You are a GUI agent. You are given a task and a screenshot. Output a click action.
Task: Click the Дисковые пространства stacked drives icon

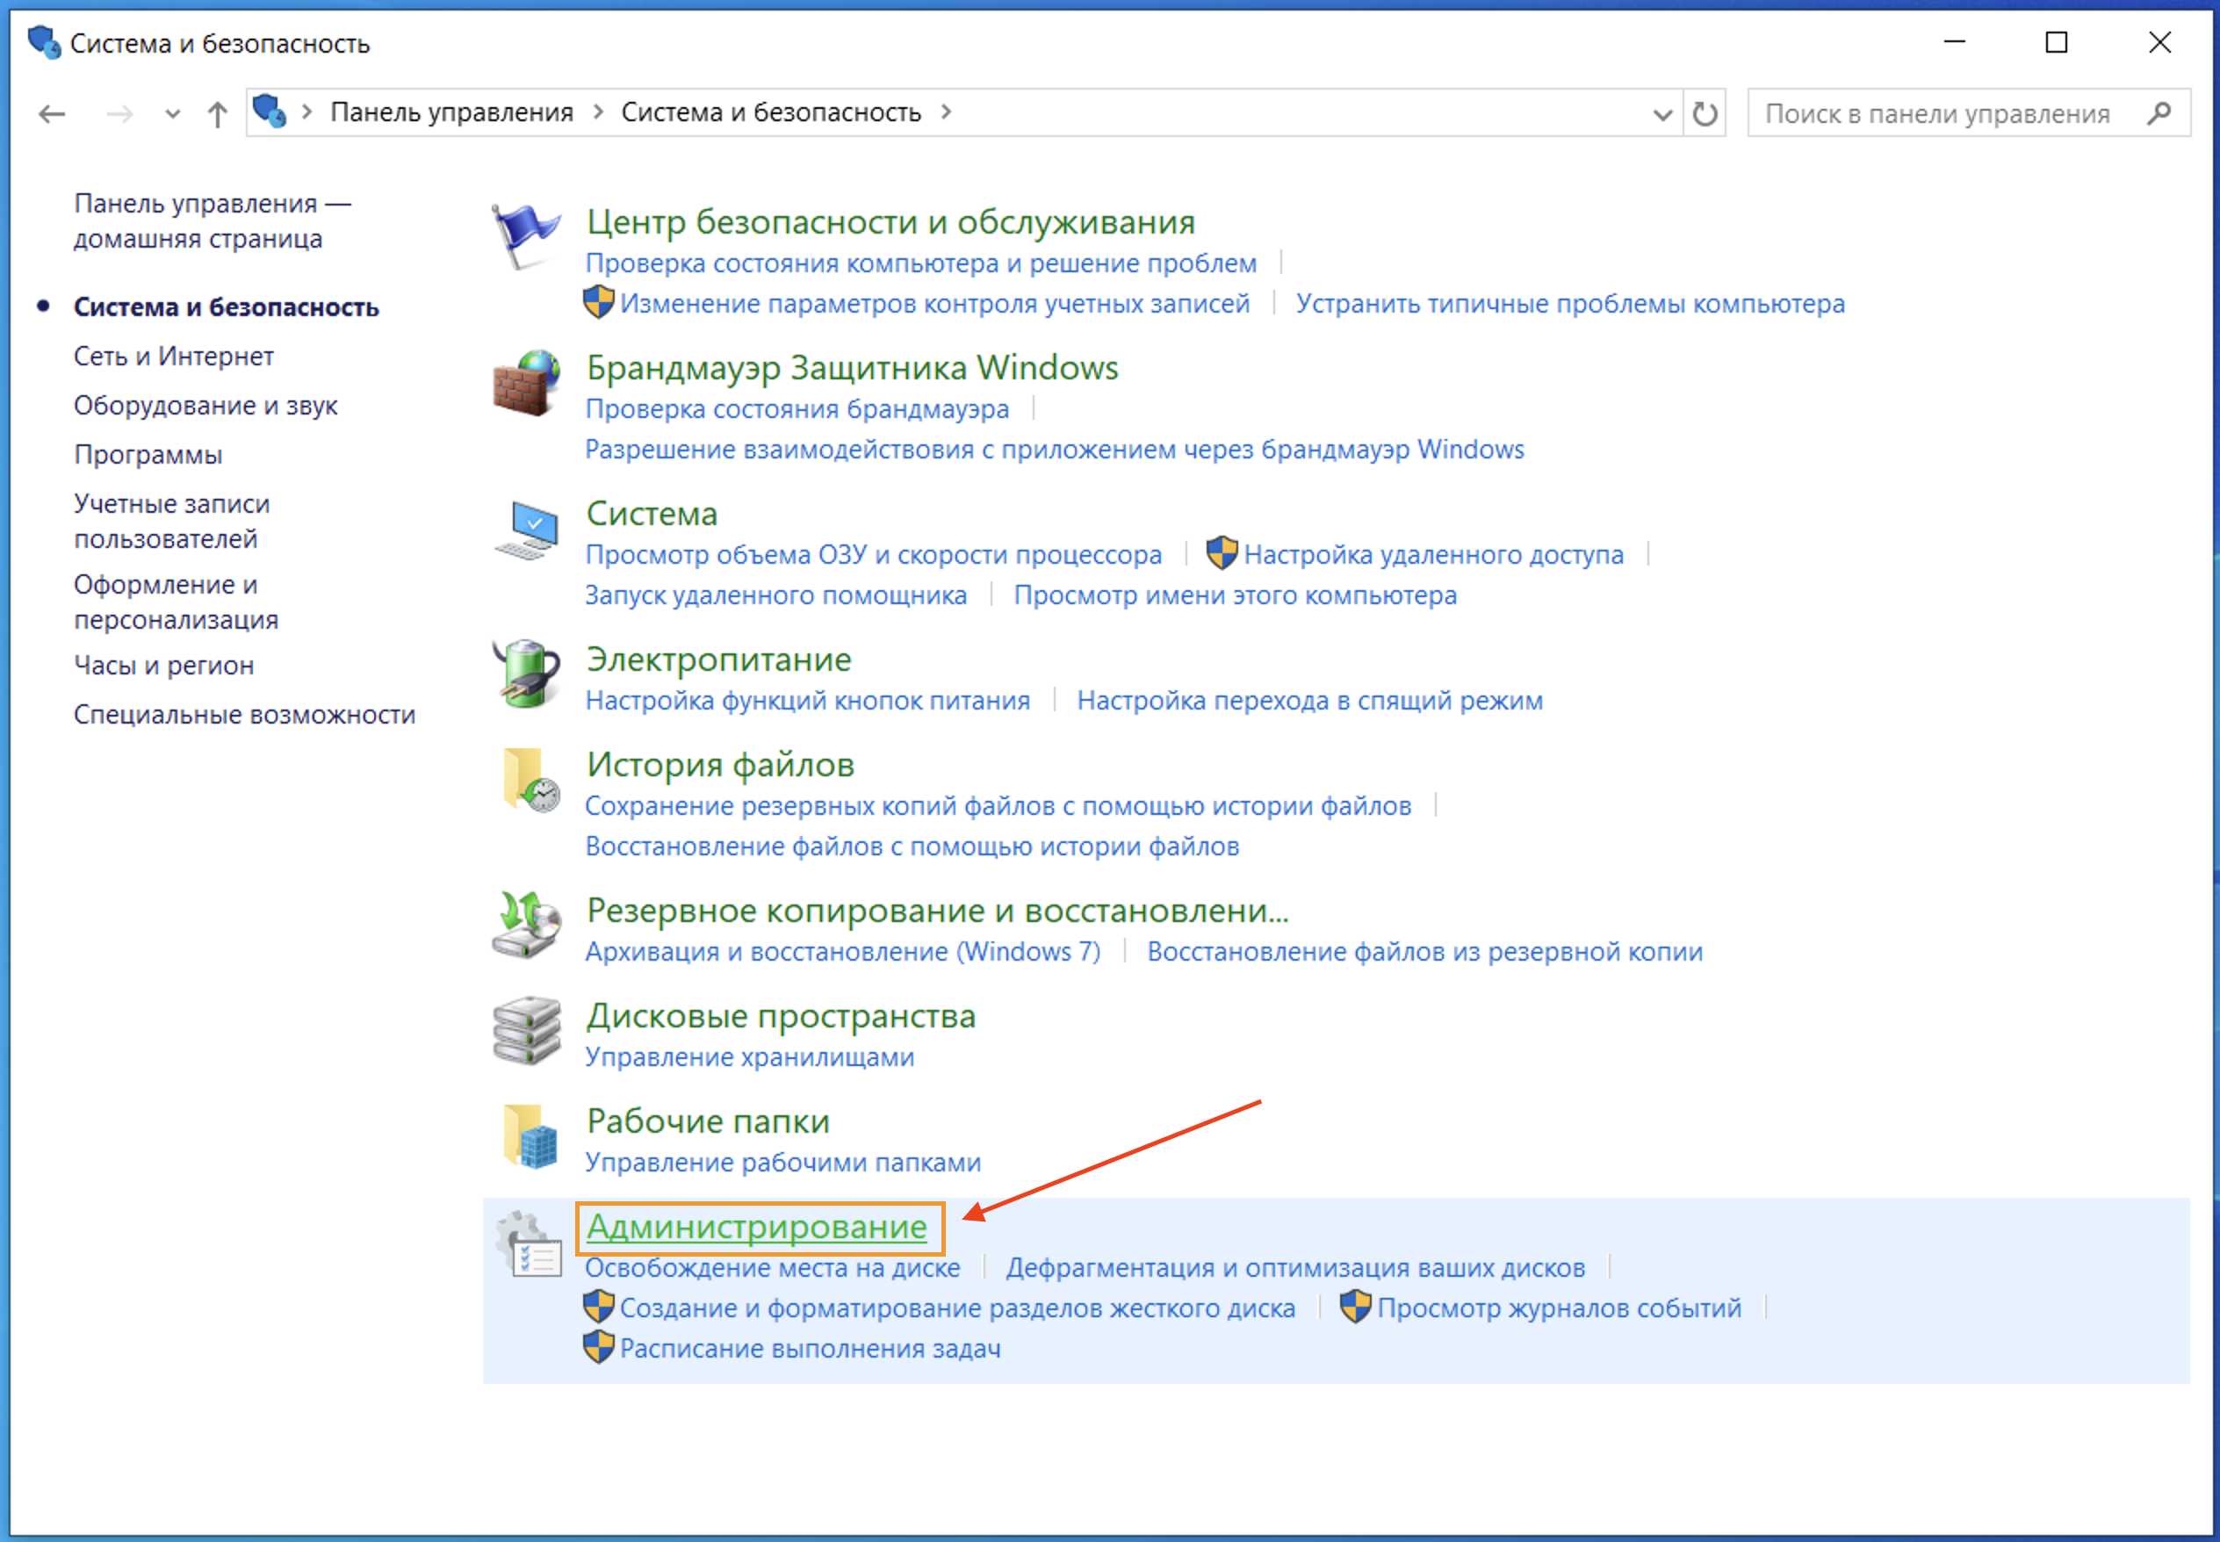pyautogui.click(x=525, y=1031)
